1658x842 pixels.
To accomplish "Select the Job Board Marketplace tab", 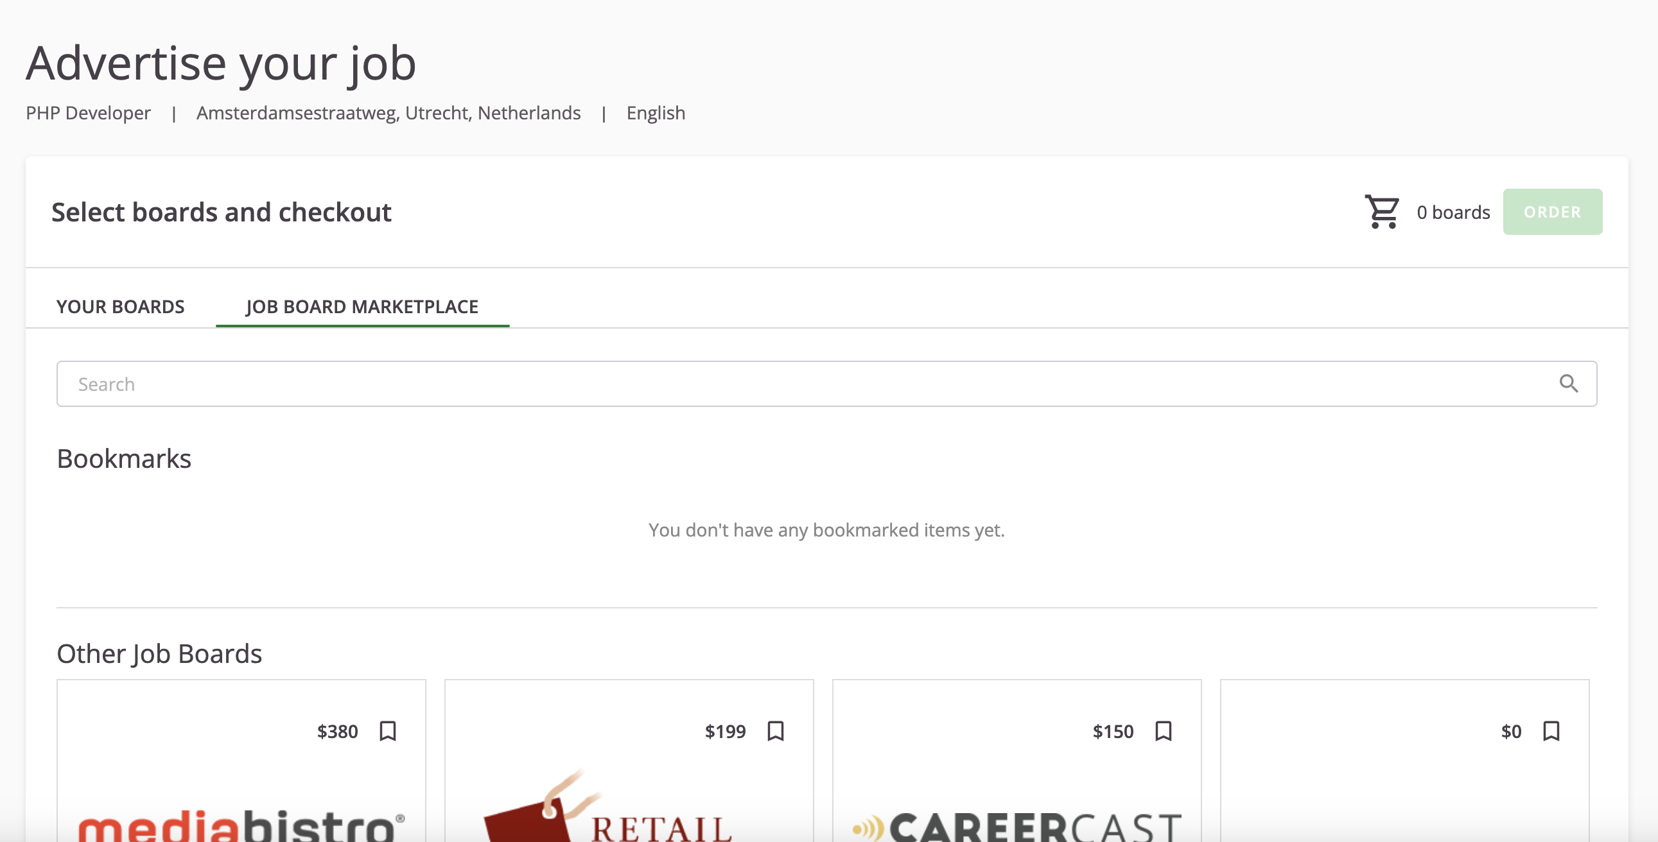I will pos(362,307).
